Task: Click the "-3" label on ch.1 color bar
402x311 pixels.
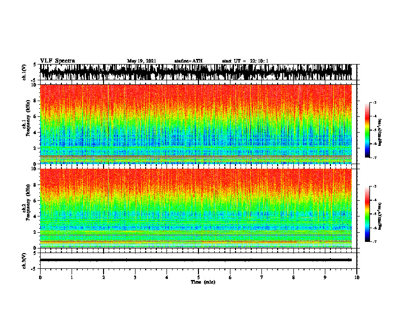Action: [375, 102]
